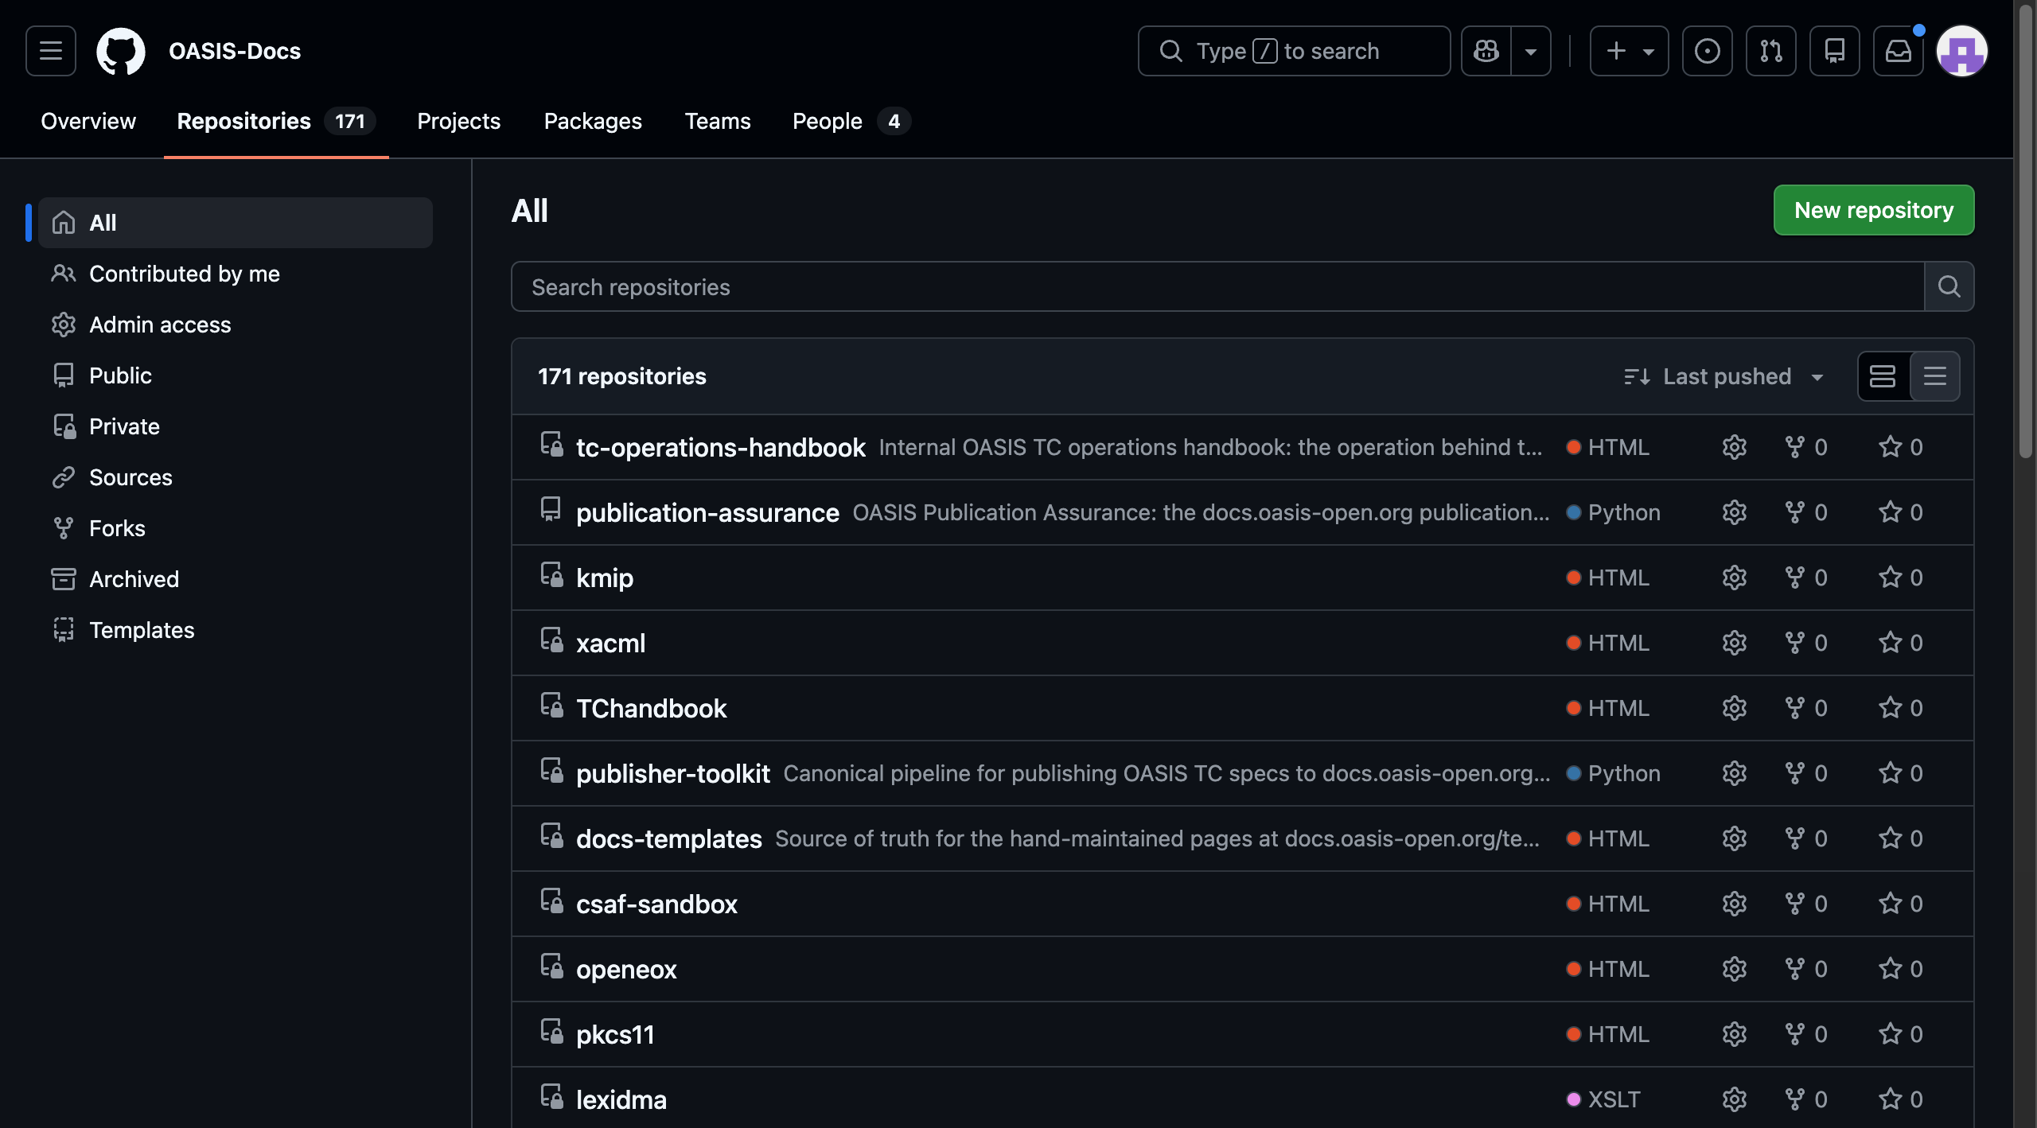Filter by Public repositories

pyautogui.click(x=236, y=375)
